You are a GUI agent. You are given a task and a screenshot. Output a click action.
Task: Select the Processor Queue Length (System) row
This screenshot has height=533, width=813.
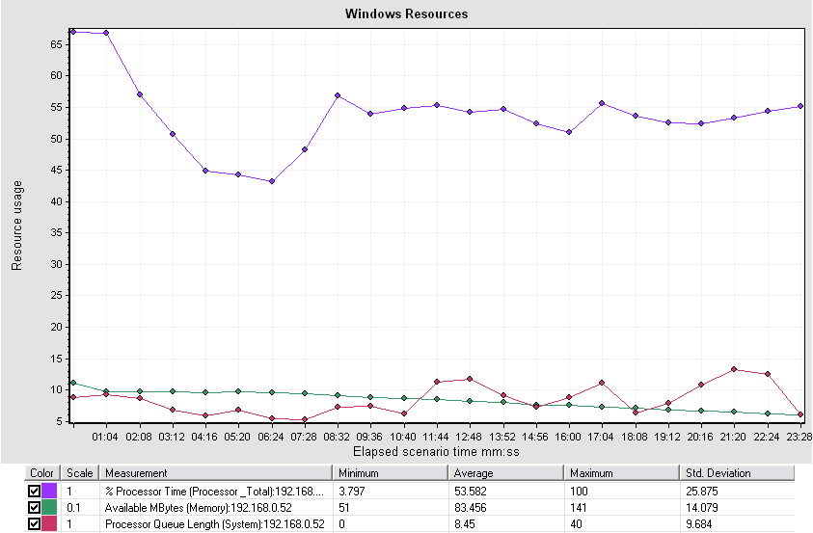pos(410,523)
